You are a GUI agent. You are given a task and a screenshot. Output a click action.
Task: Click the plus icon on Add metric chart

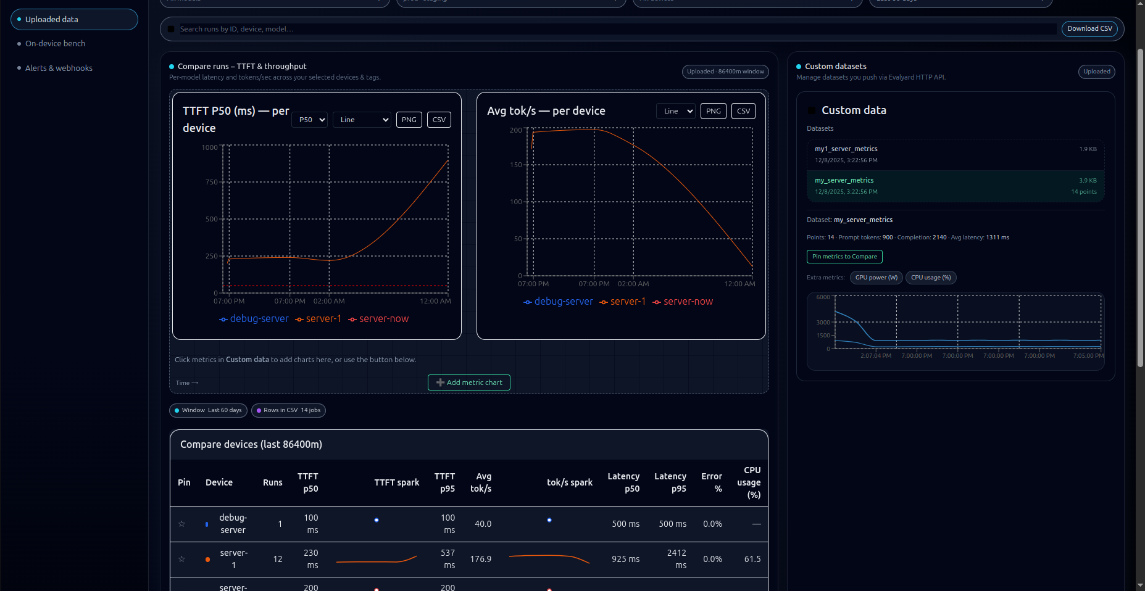[x=440, y=382]
